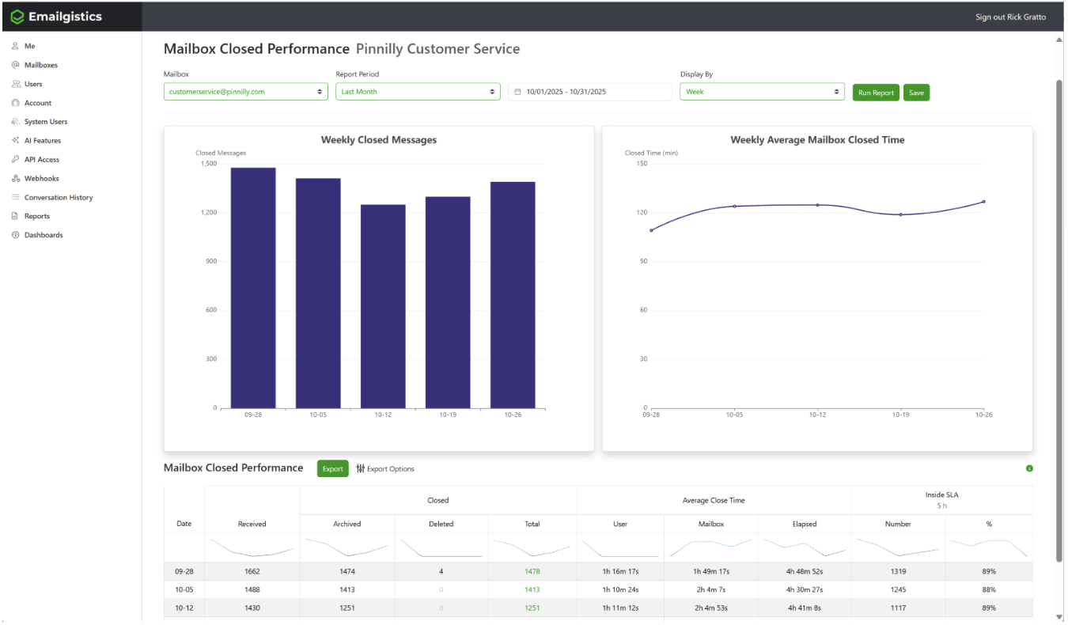1068x625 pixels.
Task: Click the 10-05 bar in closed messages chart
Action: click(318, 294)
